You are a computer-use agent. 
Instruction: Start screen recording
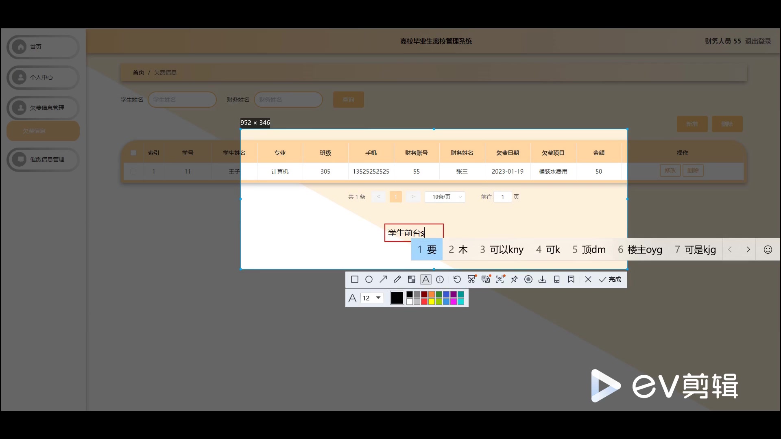click(x=528, y=279)
